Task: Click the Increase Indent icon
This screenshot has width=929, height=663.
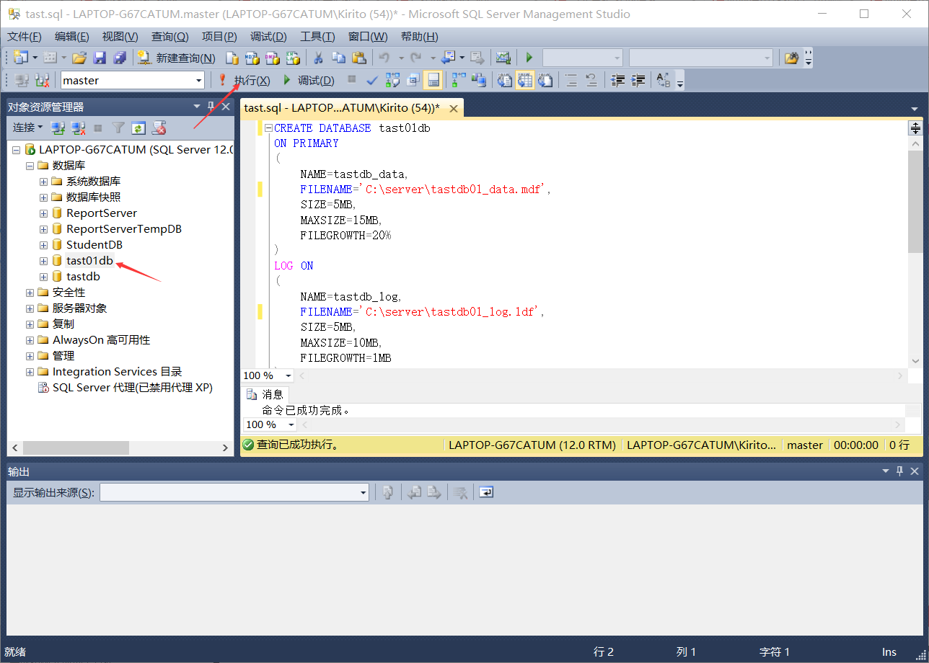Action: pyautogui.click(x=638, y=80)
